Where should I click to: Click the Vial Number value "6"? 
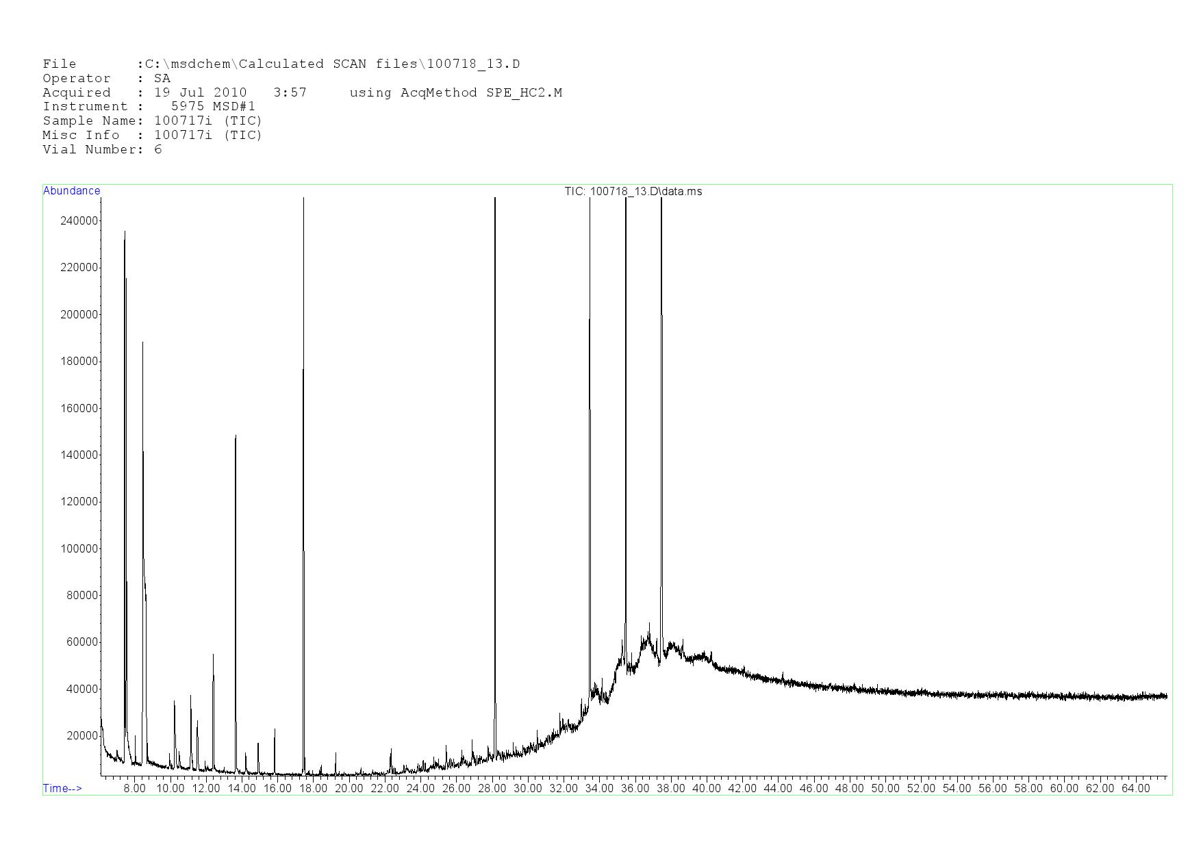point(158,150)
